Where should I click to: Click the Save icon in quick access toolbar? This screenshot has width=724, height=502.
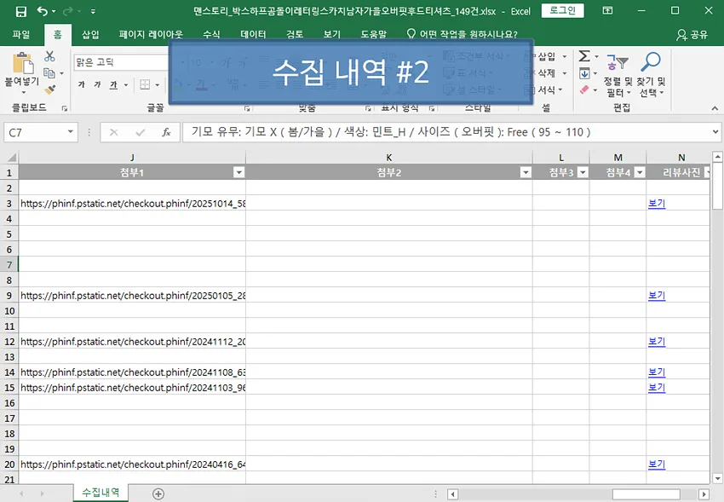20,11
